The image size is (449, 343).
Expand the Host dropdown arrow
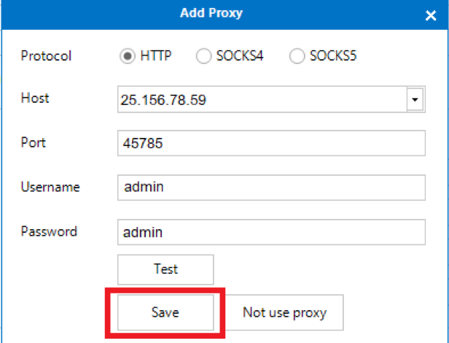(x=415, y=99)
